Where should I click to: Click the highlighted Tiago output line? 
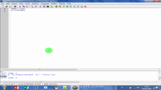pyautogui.click(x=4, y=76)
